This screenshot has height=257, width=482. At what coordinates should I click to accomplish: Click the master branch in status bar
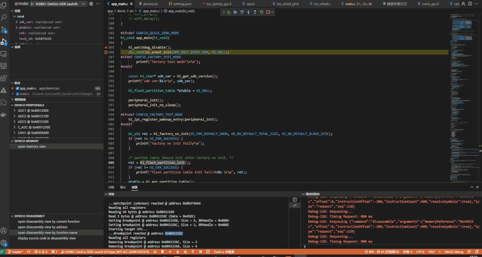[17, 252]
